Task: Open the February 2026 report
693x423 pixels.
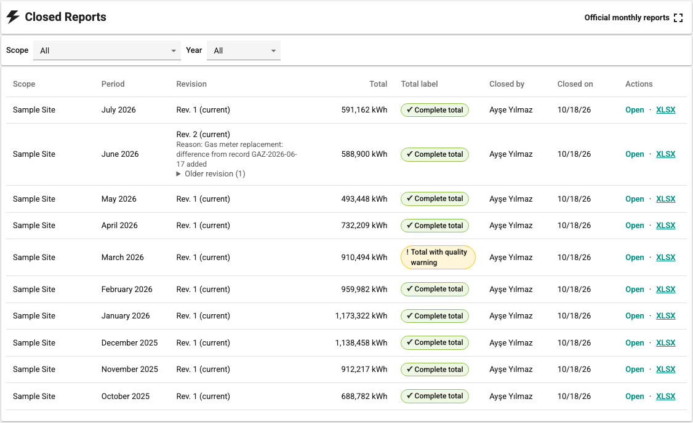Action: [634, 289]
